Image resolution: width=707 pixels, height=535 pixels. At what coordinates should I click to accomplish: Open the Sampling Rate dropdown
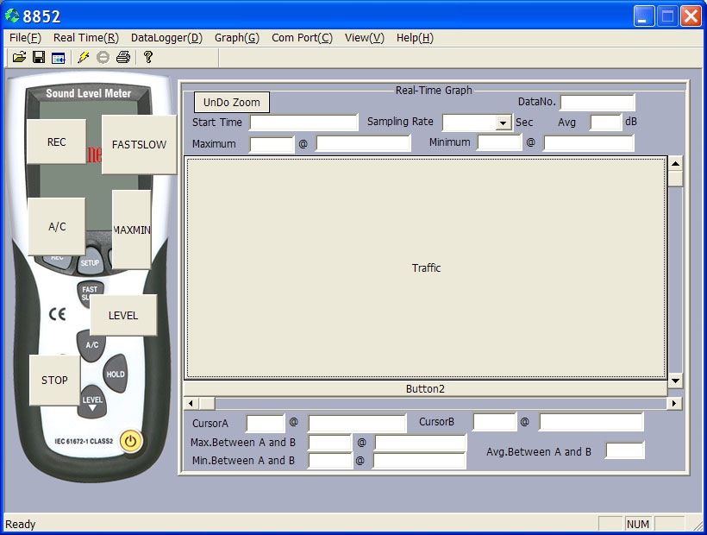[x=504, y=123]
